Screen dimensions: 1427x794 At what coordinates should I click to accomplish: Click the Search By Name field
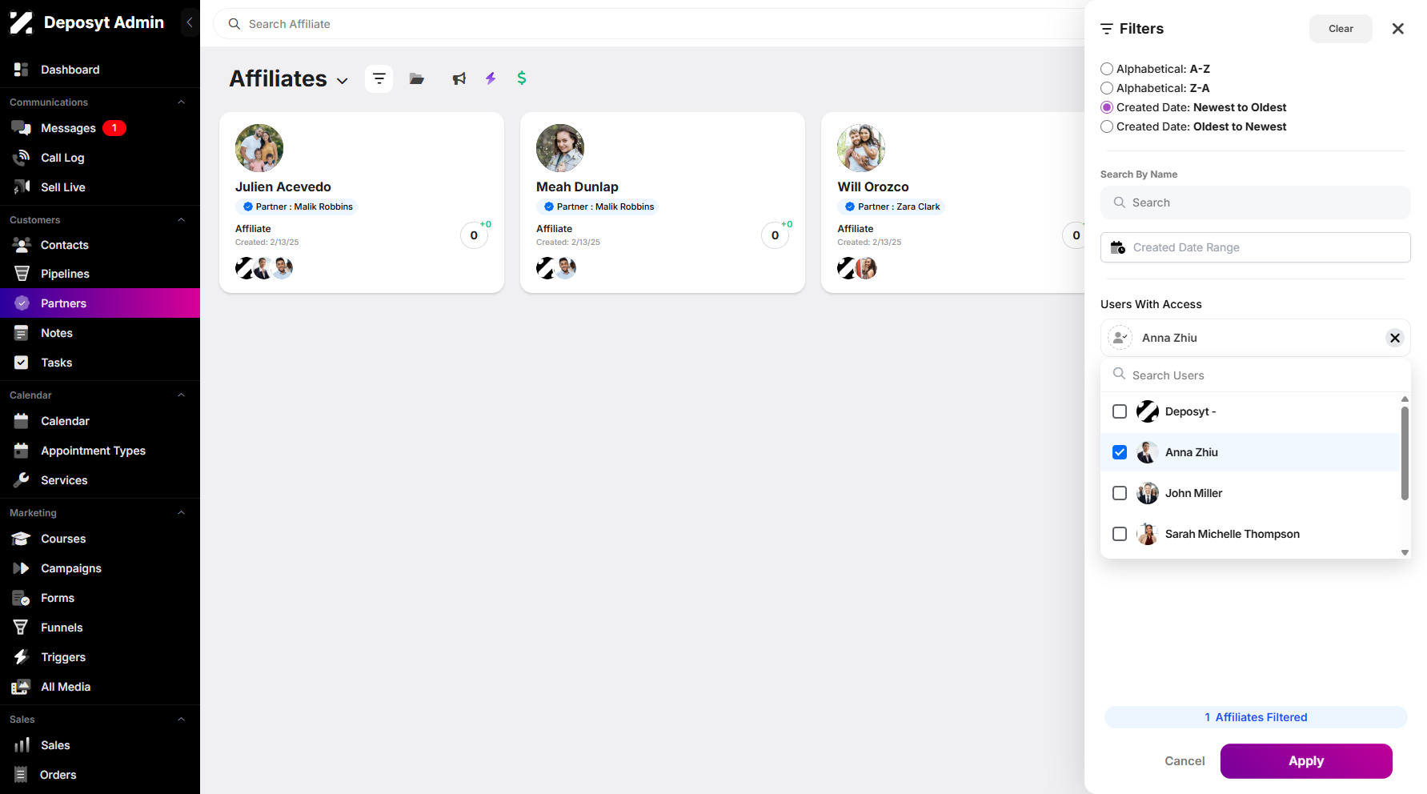pyautogui.click(x=1255, y=203)
